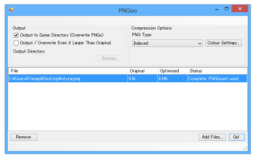Open the PNG Type dropdown
This screenshot has height=161, width=257.
(168, 43)
